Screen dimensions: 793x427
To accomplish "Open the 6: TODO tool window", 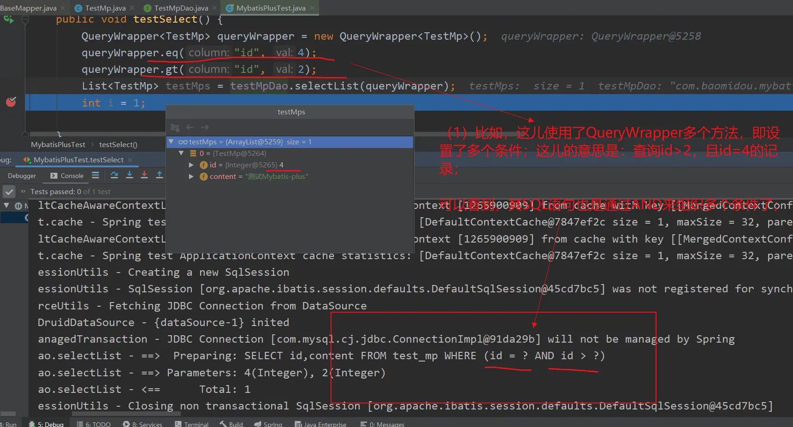I will point(94,424).
